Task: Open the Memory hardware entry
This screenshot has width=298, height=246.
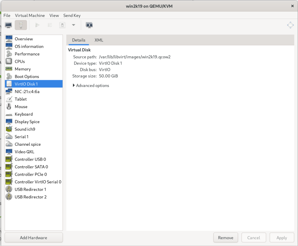Action: (x=34, y=69)
